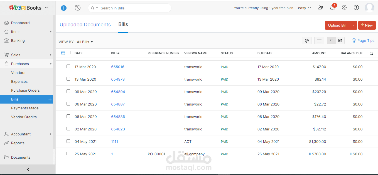Open the referral users icon in header
The height and width of the screenshot is (175, 378).
[x=320, y=8]
